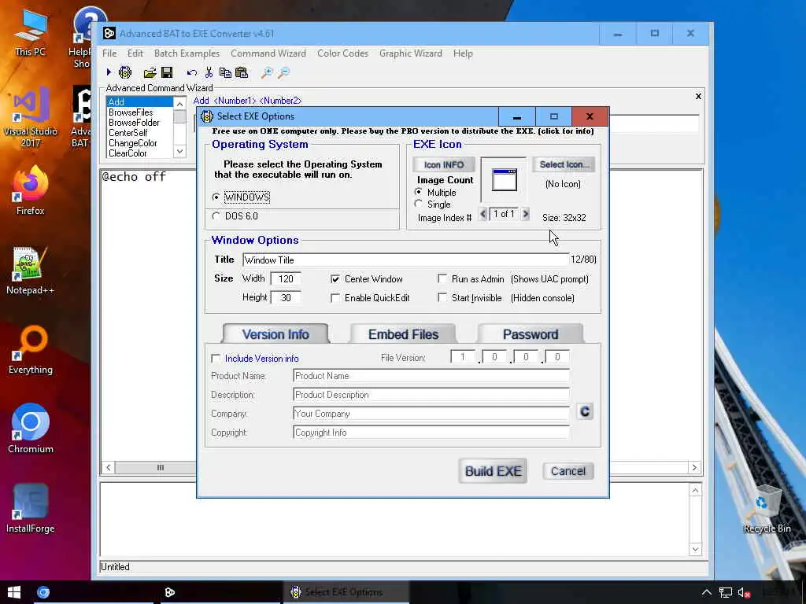Select the DOS 6.0 operating system option
The height and width of the screenshot is (604, 806).
(235, 216)
